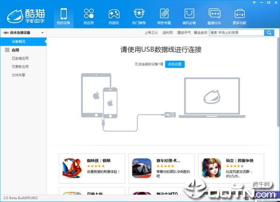Open 已安装应用 in the sidebar
The width and height of the screenshot is (280, 202).
[20, 58]
